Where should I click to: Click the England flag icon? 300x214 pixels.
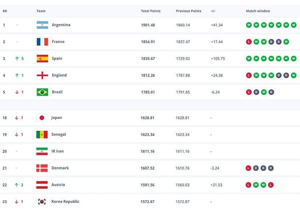pyautogui.click(x=42, y=75)
